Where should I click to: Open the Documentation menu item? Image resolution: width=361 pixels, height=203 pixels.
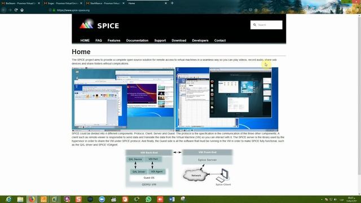click(x=137, y=41)
